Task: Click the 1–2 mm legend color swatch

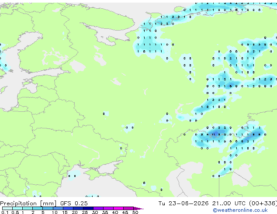Action: click(x=28, y=208)
